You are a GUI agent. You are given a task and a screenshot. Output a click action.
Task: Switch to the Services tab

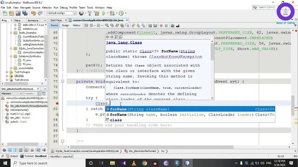point(33,20)
